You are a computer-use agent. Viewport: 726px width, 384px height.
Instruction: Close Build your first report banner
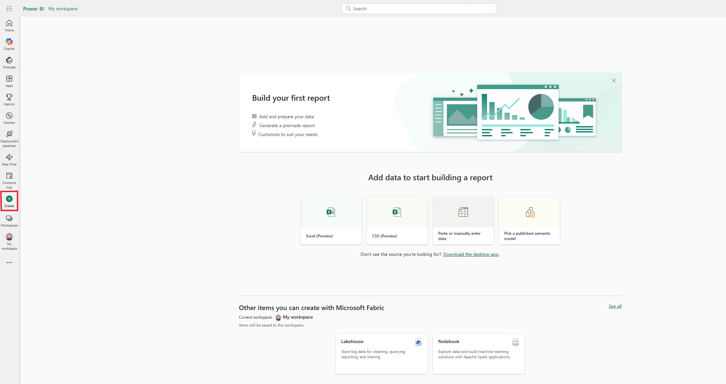tap(614, 80)
